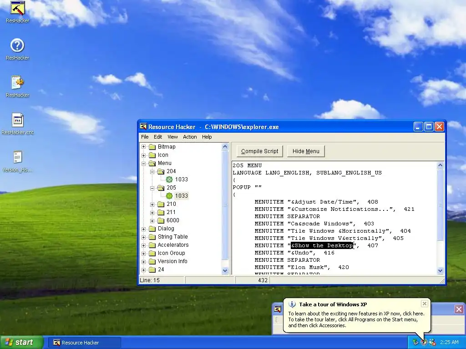Viewport: 466px width, 349px height.
Task: Select the Icon folder icon in tree
Action: 152,155
